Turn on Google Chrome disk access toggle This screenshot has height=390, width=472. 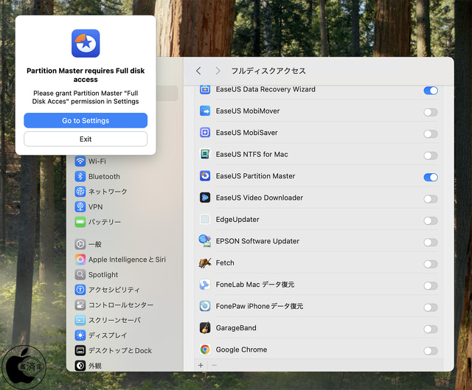coord(431,351)
